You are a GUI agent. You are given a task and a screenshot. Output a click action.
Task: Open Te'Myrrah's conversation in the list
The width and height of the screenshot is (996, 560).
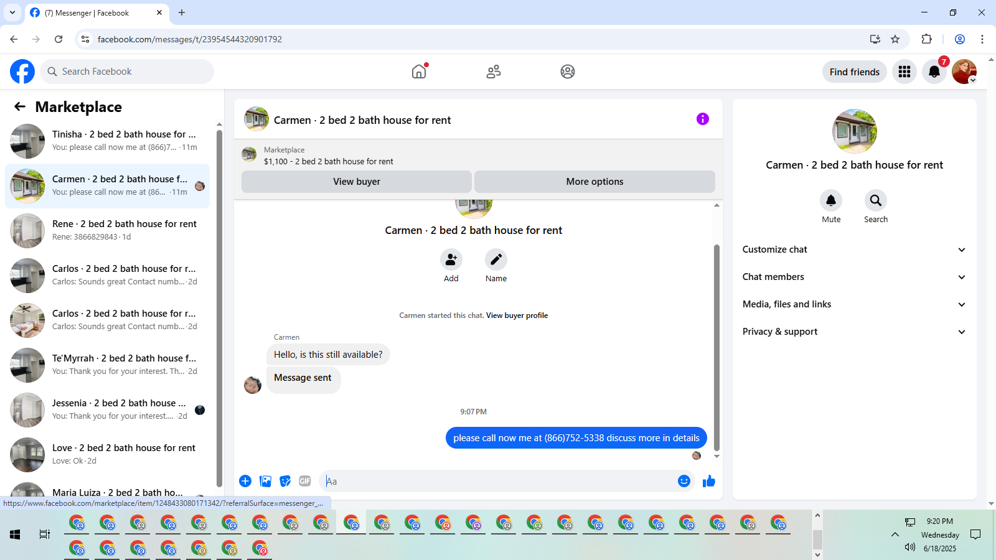pyautogui.click(x=107, y=365)
